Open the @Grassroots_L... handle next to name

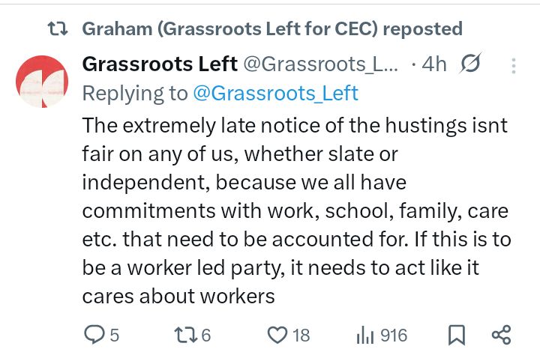pos(323,64)
